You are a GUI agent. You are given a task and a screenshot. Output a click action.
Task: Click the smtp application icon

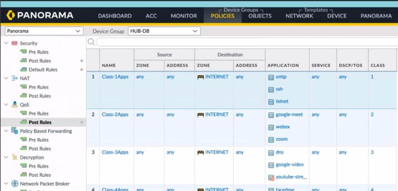pos(271,77)
